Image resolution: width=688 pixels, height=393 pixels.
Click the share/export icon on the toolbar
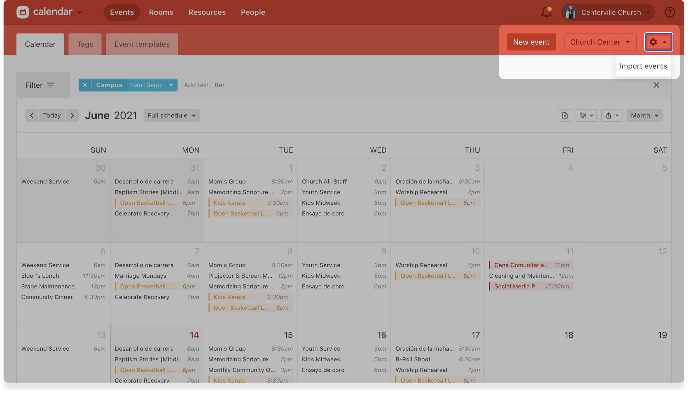coord(612,115)
